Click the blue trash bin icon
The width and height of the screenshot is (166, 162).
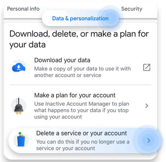21,140
